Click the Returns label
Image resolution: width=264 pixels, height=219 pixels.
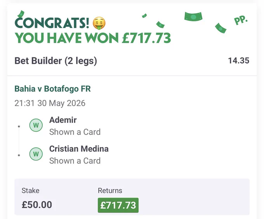110,191
